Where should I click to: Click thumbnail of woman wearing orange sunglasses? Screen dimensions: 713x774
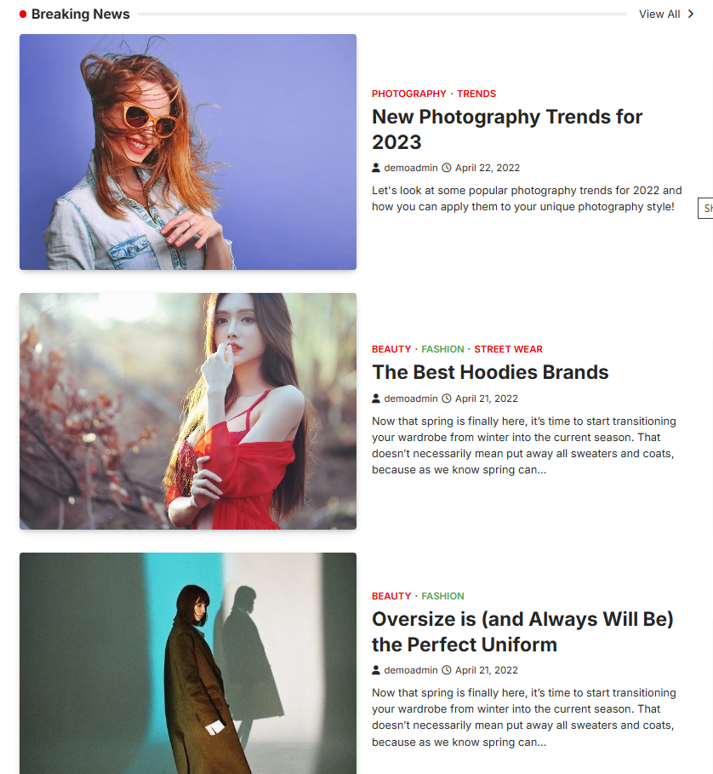(x=188, y=152)
